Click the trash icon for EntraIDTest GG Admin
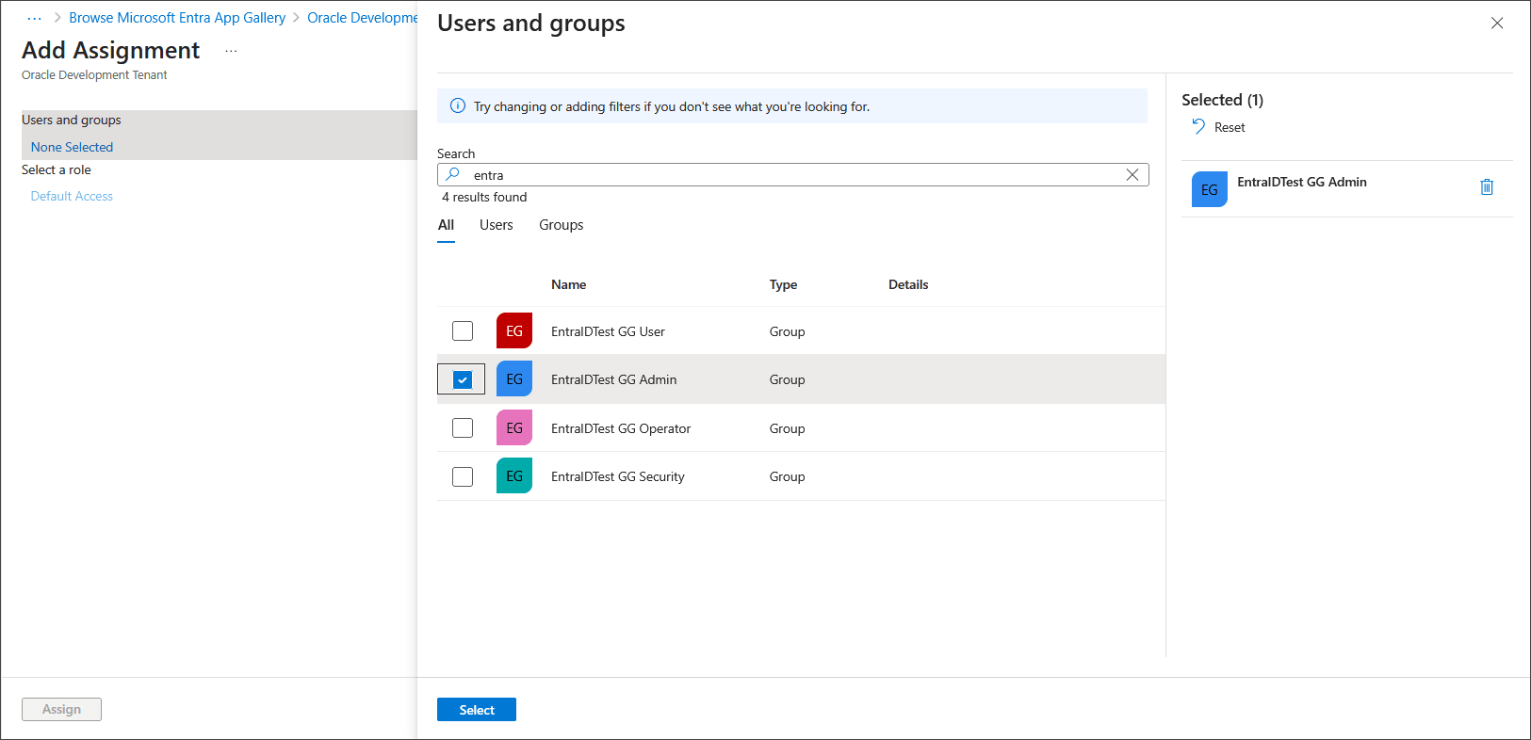This screenshot has width=1531, height=740. pyautogui.click(x=1487, y=187)
